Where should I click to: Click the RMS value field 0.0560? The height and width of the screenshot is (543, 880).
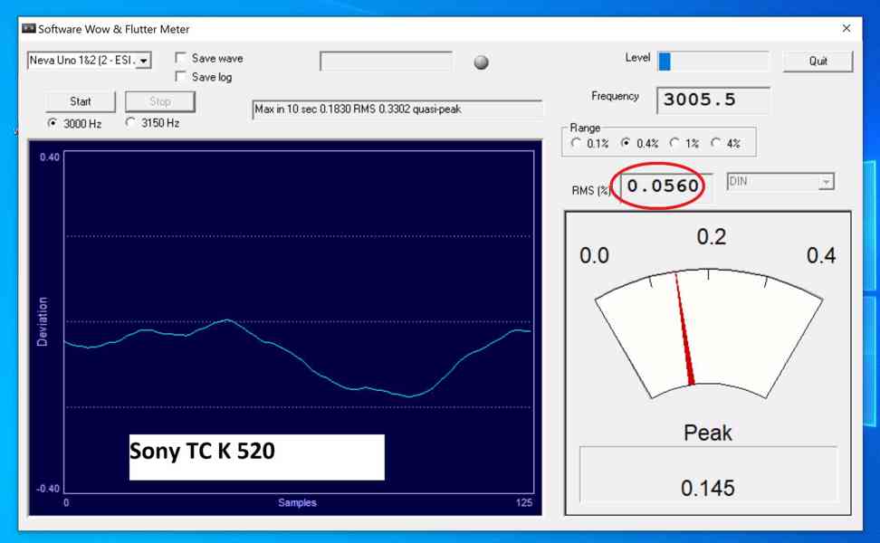pos(666,186)
